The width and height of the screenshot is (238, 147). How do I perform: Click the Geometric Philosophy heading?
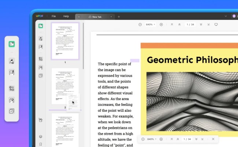point(192,60)
